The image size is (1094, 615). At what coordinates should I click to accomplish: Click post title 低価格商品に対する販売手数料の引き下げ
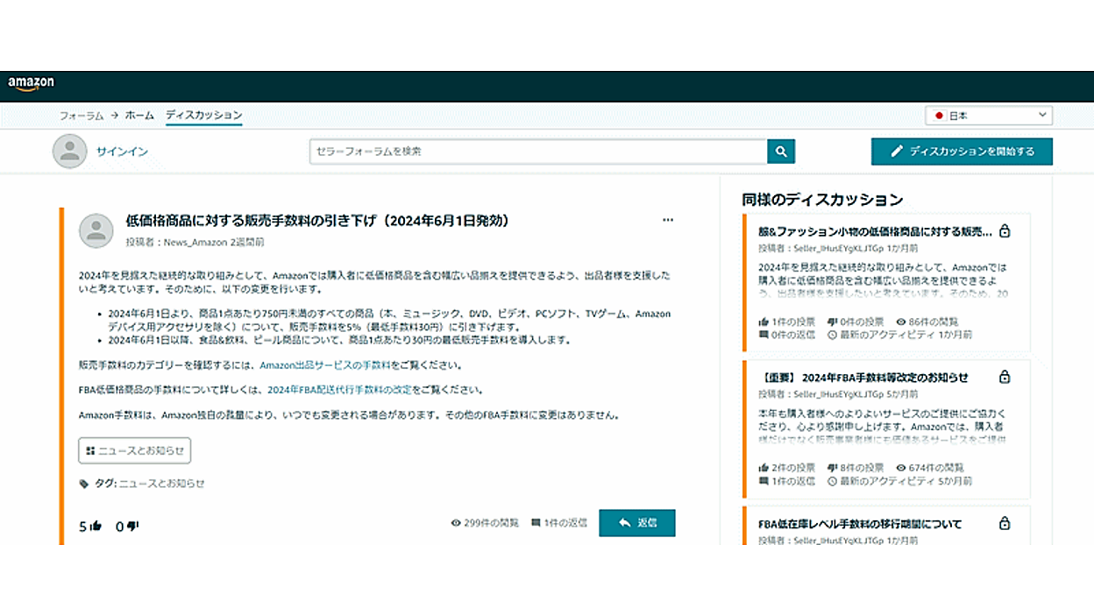tap(317, 221)
